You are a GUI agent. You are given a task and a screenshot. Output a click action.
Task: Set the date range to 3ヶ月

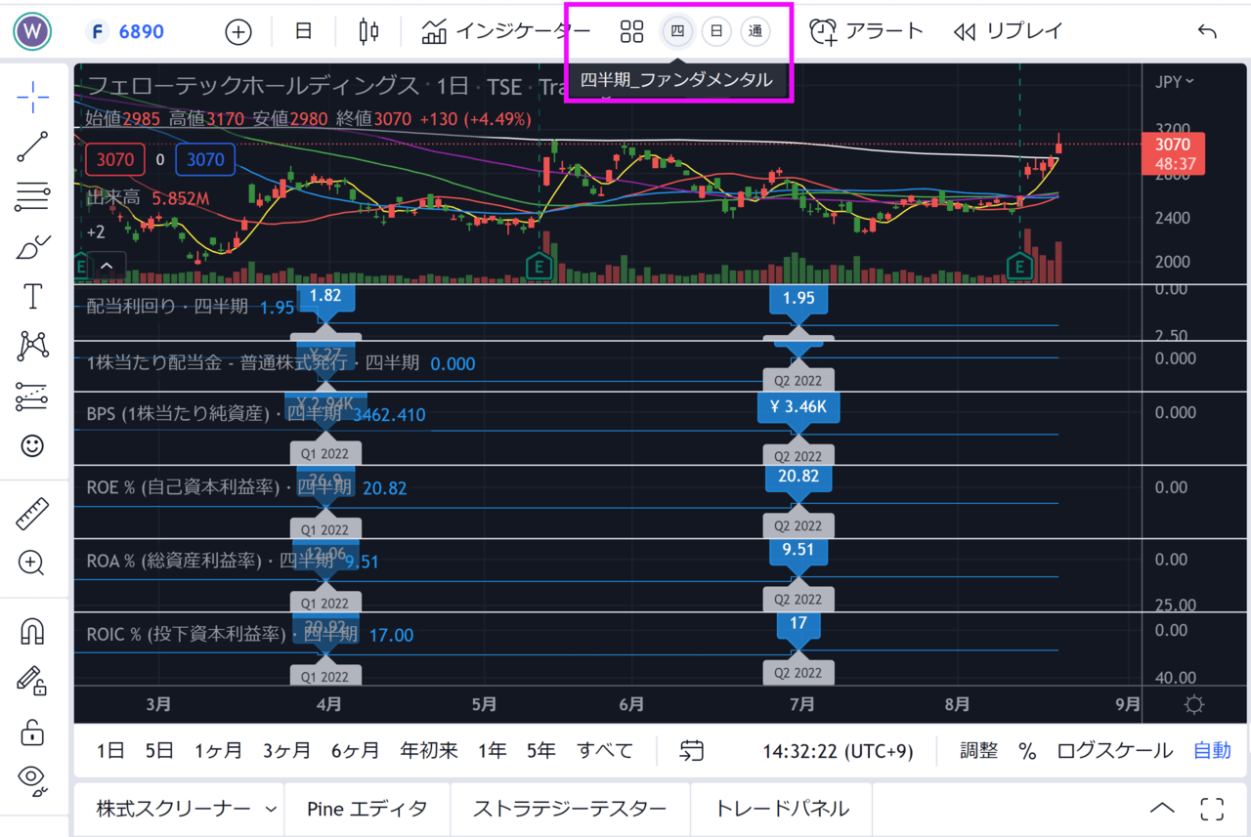pos(286,751)
